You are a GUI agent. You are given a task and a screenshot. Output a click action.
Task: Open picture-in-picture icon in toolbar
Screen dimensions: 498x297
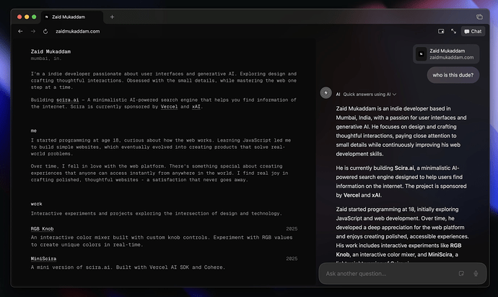click(x=441, y=31)
